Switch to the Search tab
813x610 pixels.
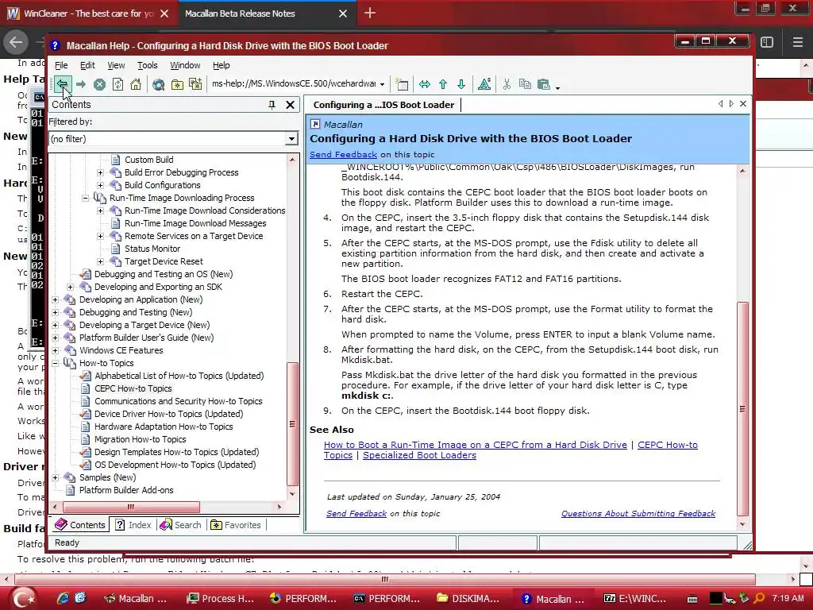pos(180,525)
